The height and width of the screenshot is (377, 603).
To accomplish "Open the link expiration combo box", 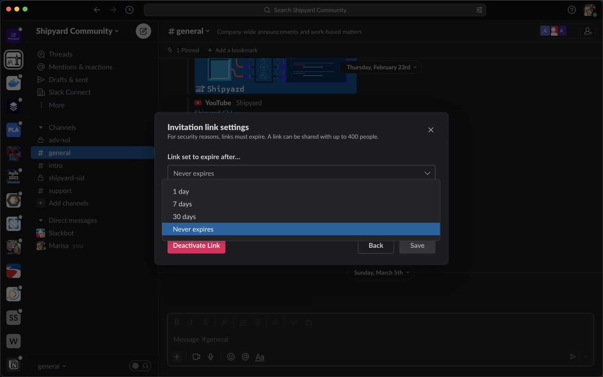I will pos(301,173).
